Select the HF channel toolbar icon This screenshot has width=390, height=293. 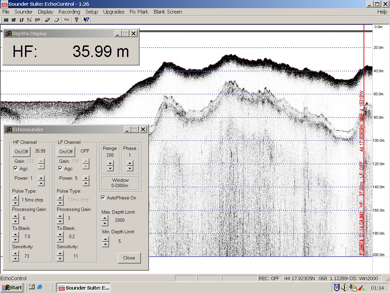[14, 20]
